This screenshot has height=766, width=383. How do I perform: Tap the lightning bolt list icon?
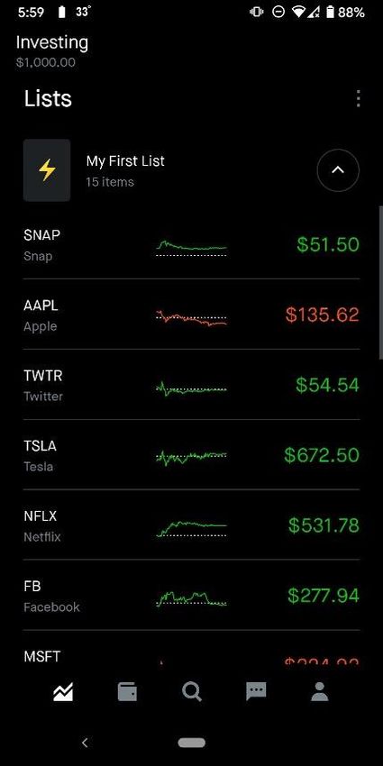(47, 170)
